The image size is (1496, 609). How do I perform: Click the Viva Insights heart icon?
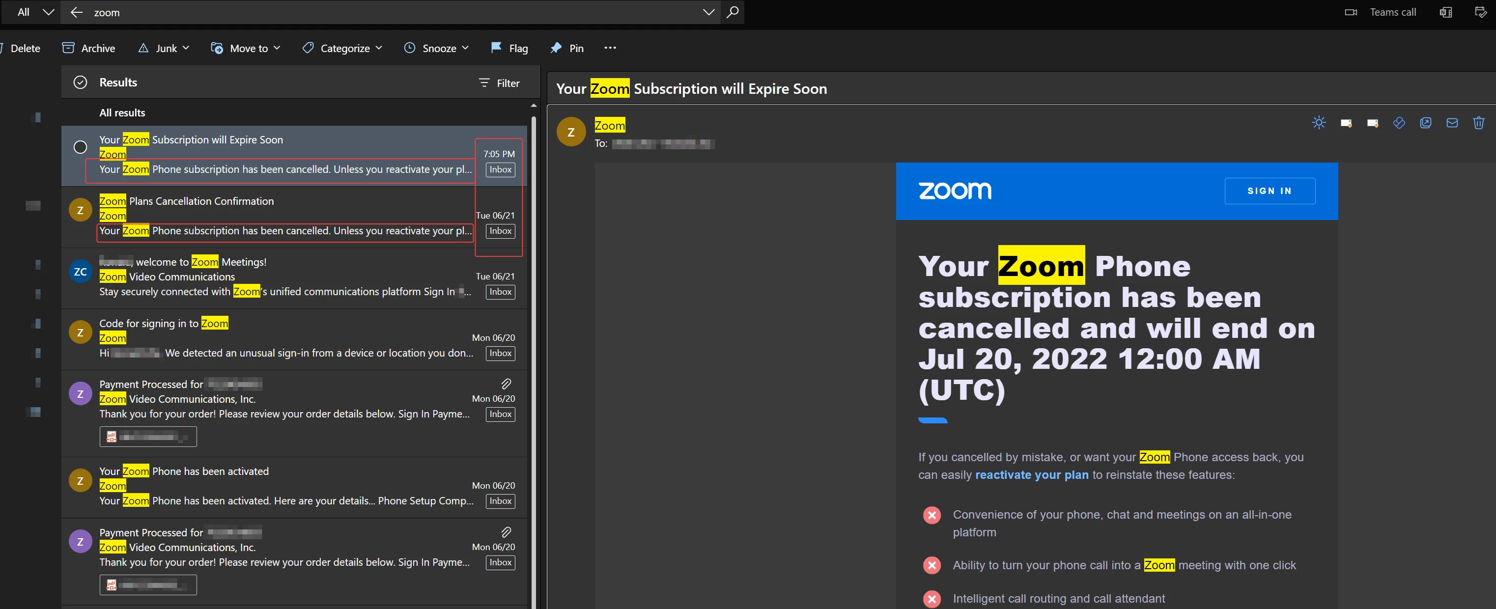click(1399, 122)
